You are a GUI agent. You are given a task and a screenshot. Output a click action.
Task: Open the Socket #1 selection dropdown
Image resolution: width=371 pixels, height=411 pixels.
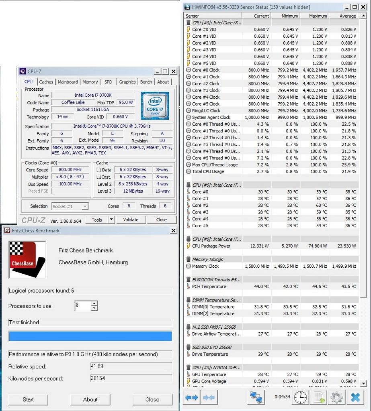click(x=85, y=206)
